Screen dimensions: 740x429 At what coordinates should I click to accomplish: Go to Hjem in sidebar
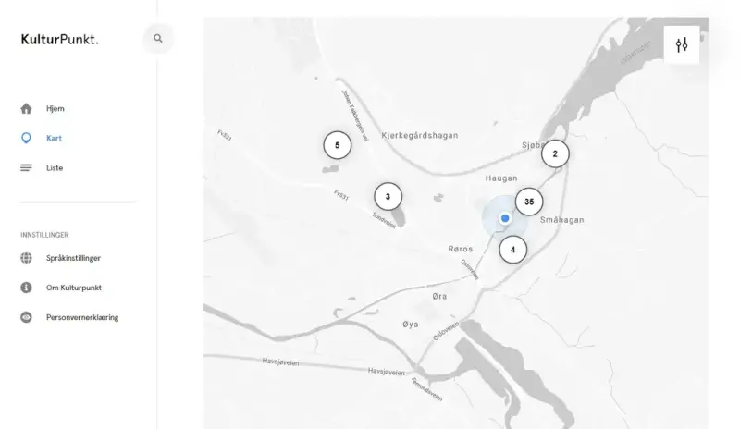55,109
